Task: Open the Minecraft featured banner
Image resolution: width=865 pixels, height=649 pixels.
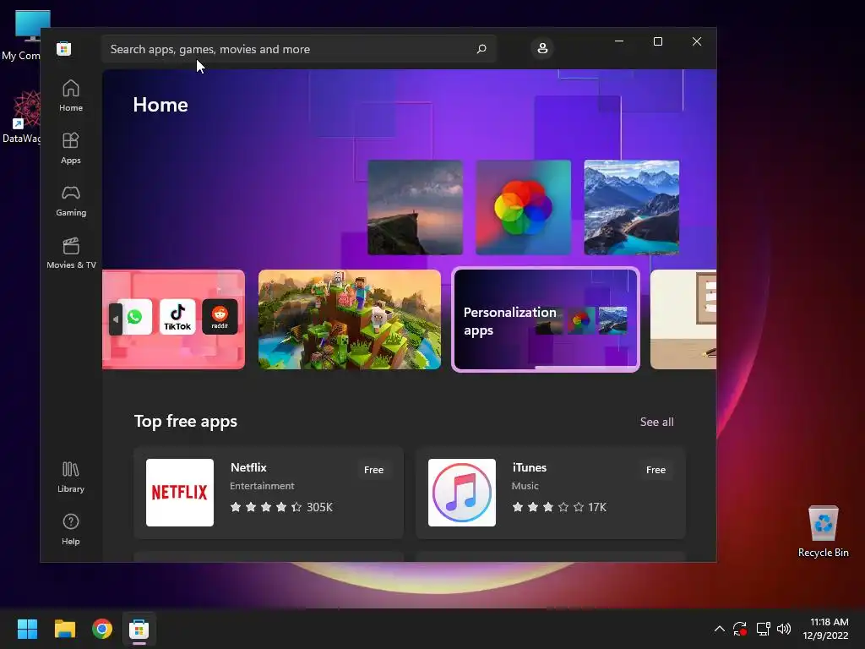Action: point(350,319)
